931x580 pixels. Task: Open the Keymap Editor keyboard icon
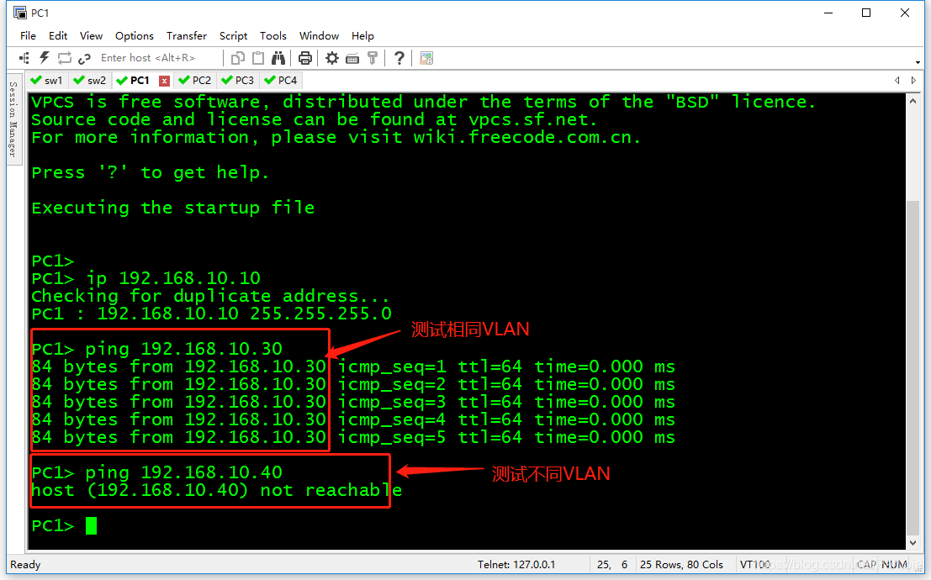pyautogui.click(x=352, y=58)
